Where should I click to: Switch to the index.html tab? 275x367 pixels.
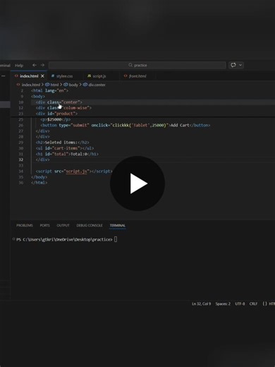pyautogui.click(x=29, y=76)
